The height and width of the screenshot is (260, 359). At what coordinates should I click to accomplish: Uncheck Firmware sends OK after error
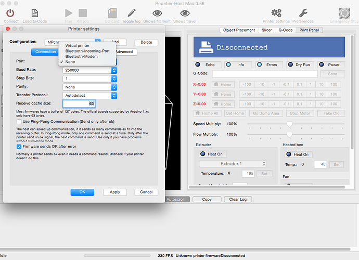(x=19, y=147)
